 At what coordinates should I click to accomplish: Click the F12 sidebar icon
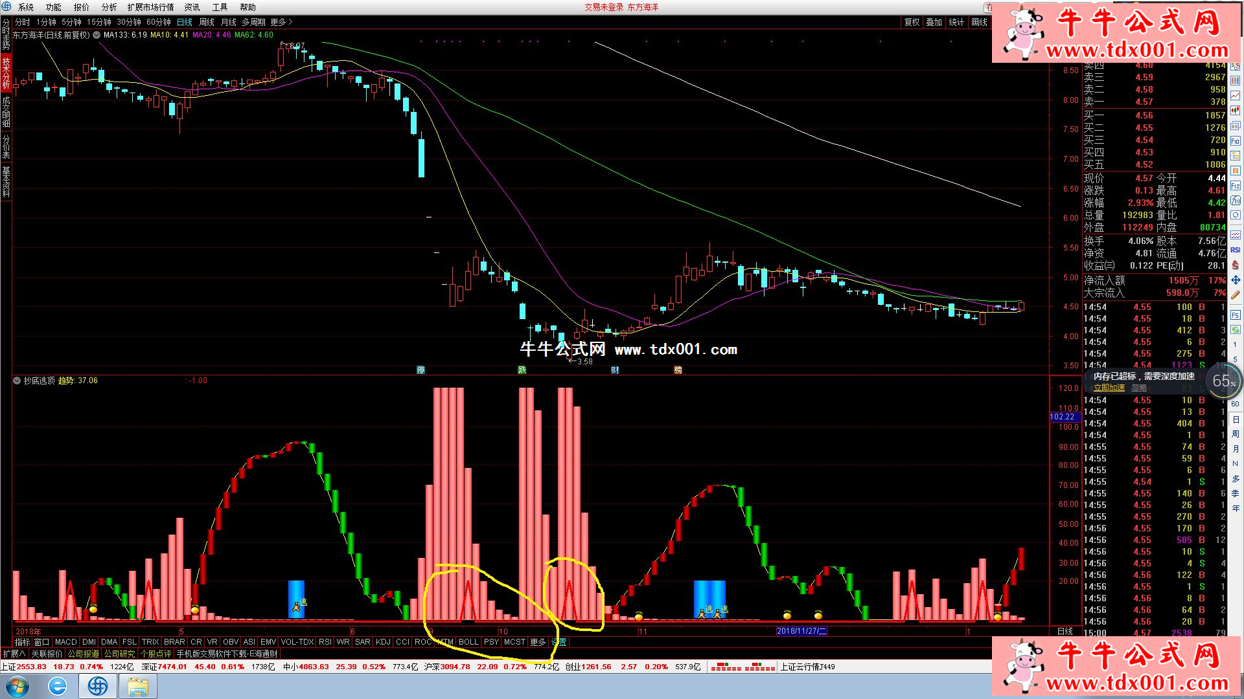click(x=1235, y=186)
